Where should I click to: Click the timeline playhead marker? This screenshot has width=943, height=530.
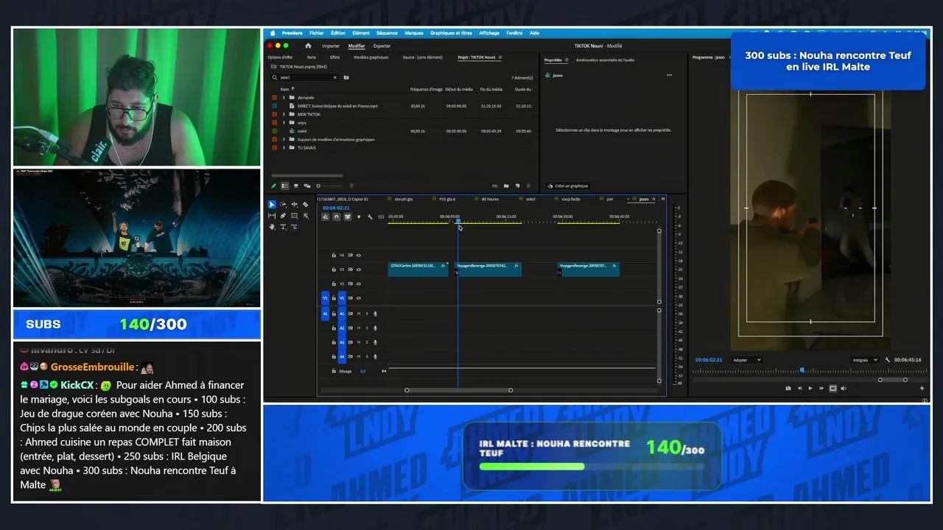point(458,221)
